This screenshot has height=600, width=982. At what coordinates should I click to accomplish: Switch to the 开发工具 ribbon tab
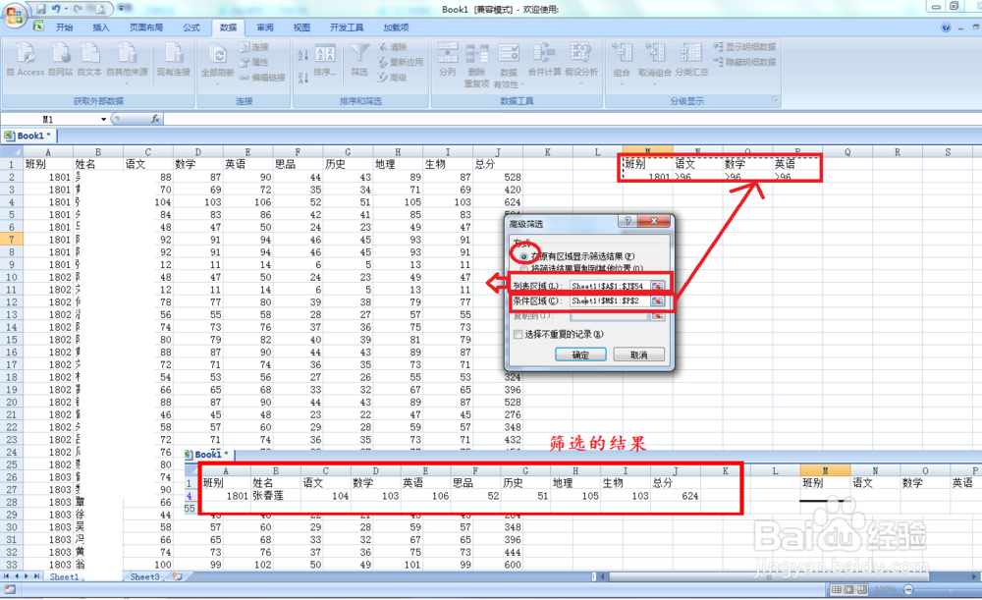(347, 27)
